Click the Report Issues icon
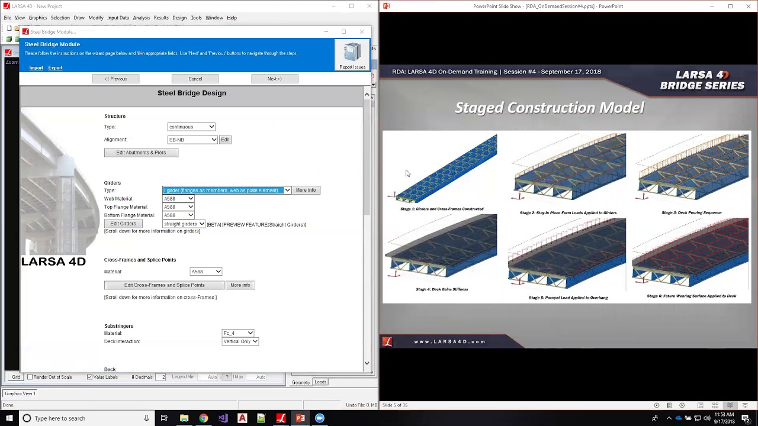The image size is (758, 426). 352,56
